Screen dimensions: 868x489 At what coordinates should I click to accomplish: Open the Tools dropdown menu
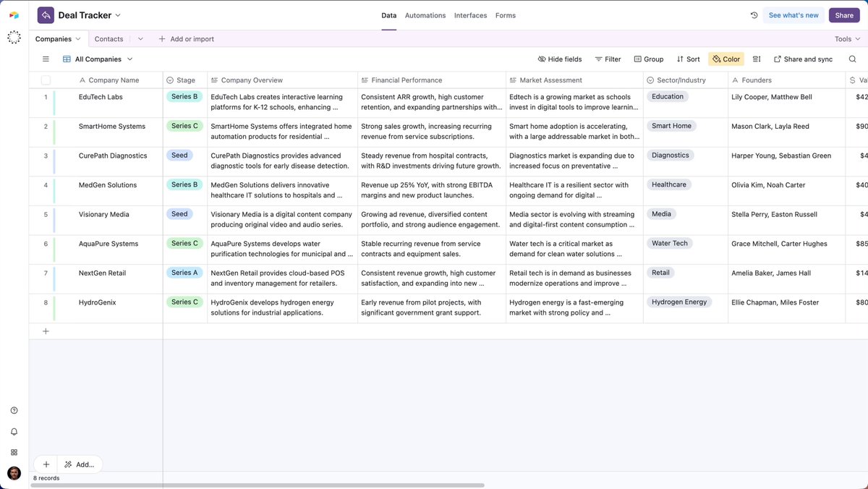pyautogui.click(x=847, y=39)
